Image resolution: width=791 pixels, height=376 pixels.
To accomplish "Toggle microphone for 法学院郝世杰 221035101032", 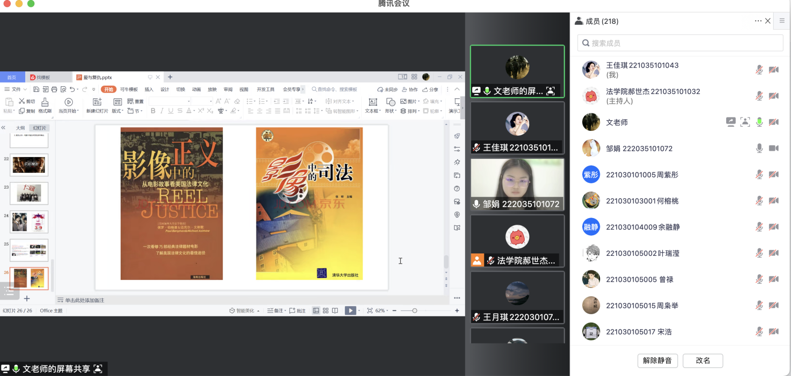I will pyautogui.click(x=759, y=96).
